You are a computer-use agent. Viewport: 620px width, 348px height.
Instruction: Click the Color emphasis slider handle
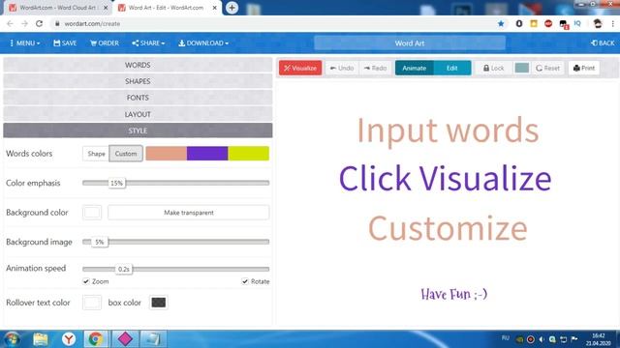click(116, 183)
